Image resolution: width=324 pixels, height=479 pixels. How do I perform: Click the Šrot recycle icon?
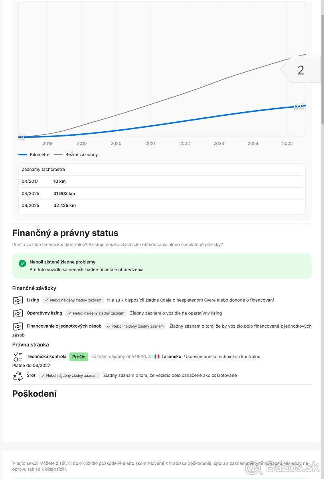point(18,376)
